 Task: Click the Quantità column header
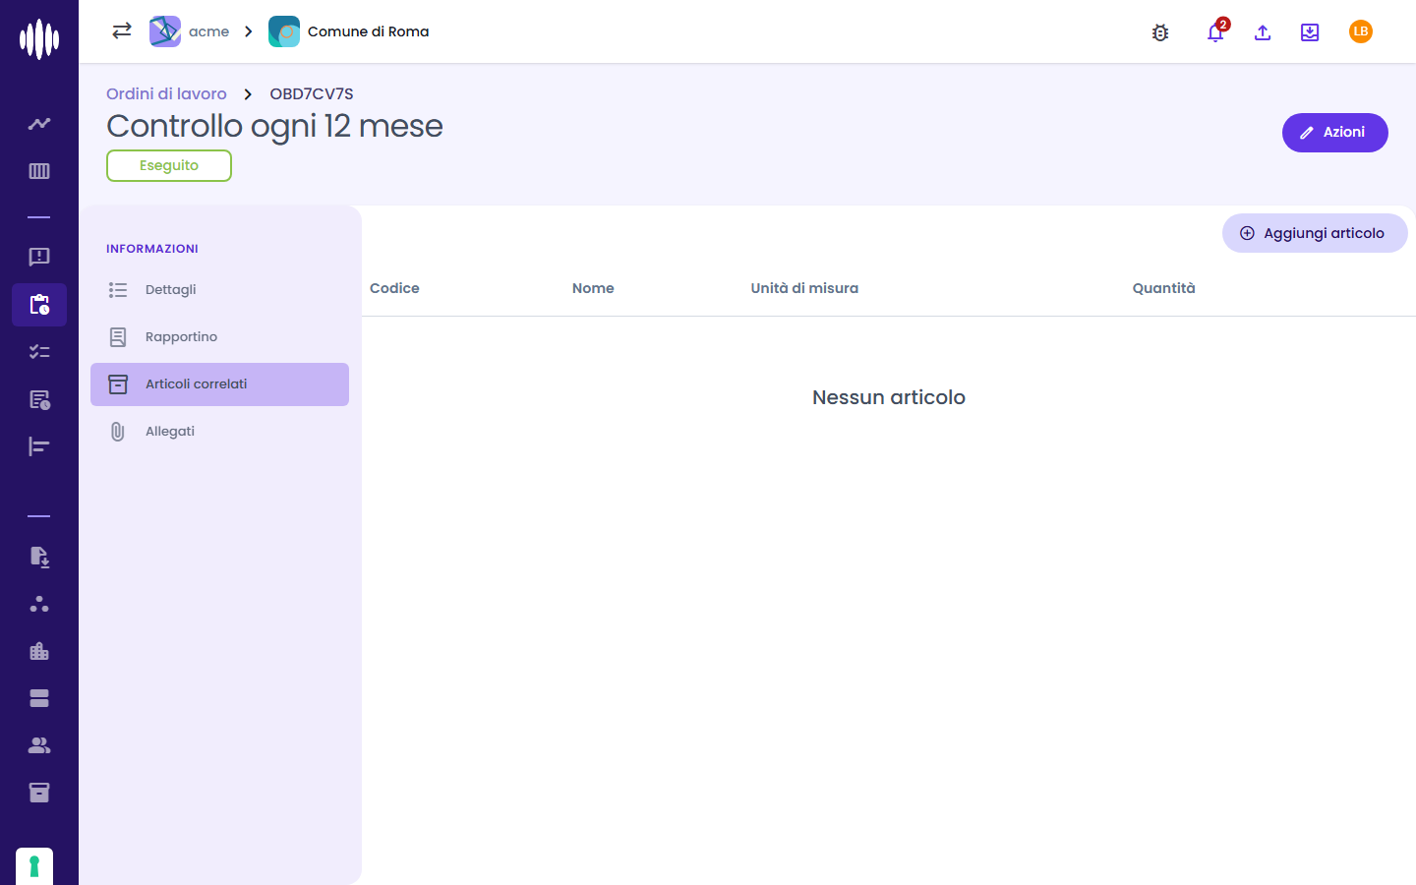(x=1163, y=288)
